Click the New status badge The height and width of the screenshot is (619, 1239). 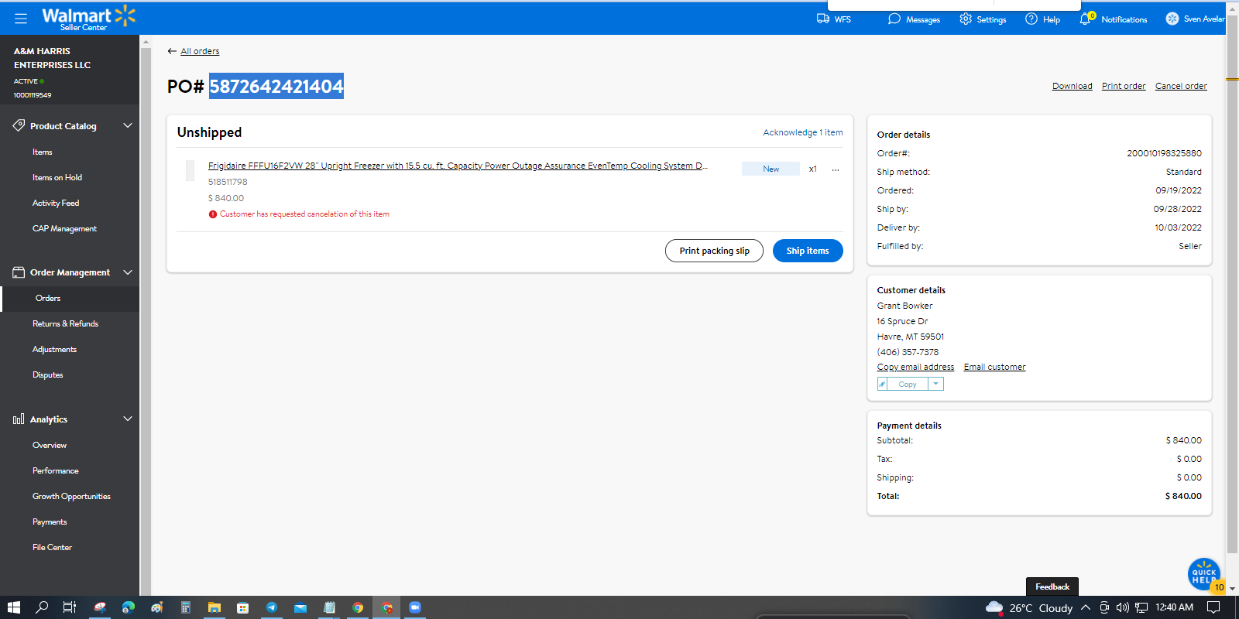coord(771,169)
